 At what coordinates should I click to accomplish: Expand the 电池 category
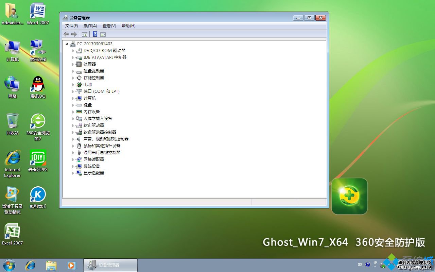pos(73,85)
